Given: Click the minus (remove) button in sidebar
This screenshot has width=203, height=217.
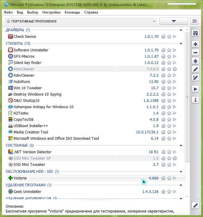Looking at the screenshot, I should click(x=195, y=53).
